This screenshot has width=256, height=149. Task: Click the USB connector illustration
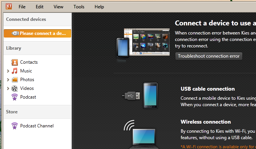(131, 96)
